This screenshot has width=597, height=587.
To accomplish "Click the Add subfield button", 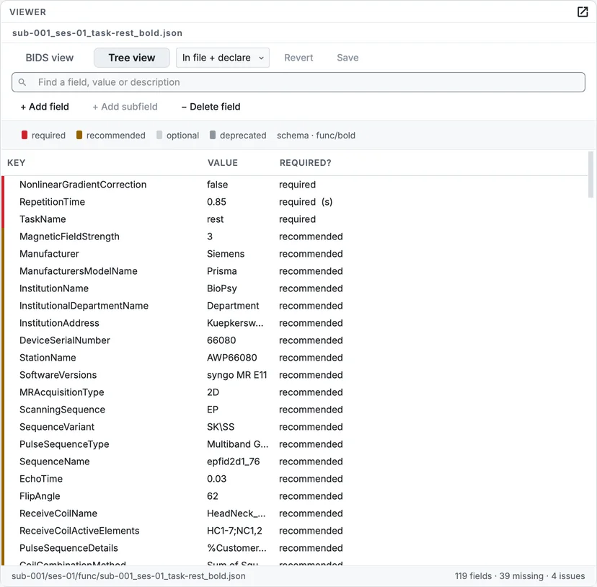I will (x=125, y=107).
